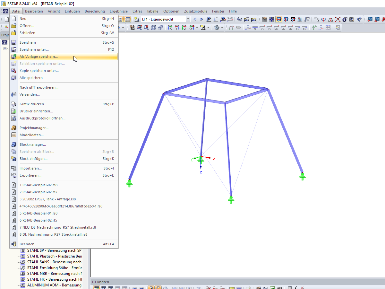Click the mirror tool icon

[x=331, y=19]
